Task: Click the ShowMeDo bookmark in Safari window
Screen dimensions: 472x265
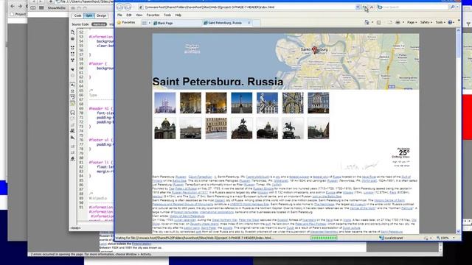Action: 56,8
